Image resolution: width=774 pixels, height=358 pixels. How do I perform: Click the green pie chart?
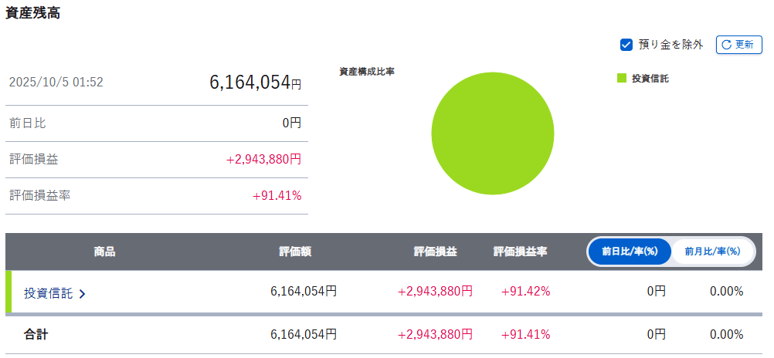tap(492, 133)
